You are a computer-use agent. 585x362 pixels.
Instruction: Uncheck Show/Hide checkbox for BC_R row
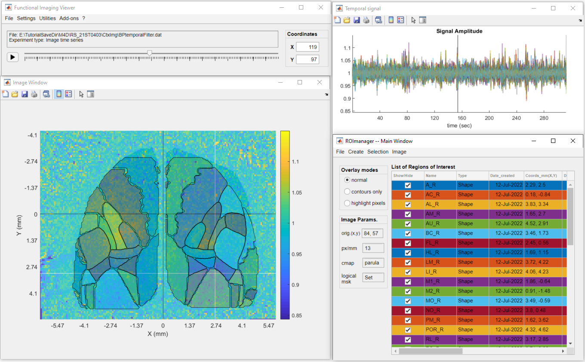pos(408,233)
